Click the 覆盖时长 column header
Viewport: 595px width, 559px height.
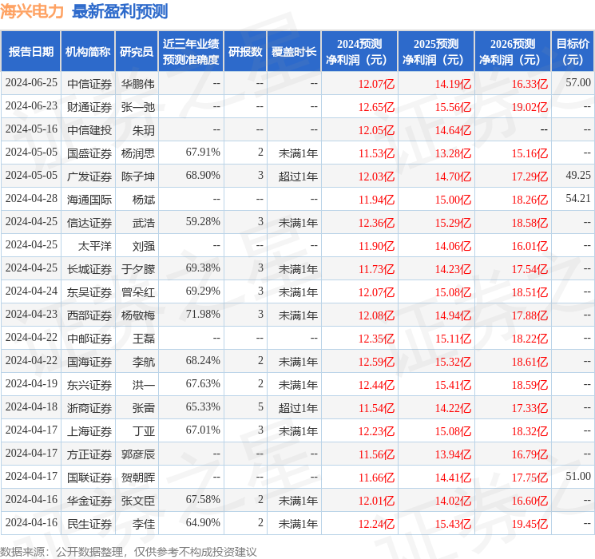[x=294, y=52]
